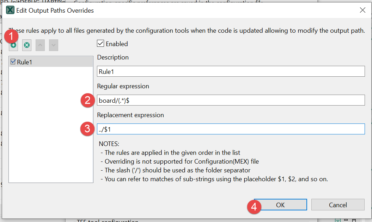Focus the Regular expression input field
Screen dimensions: 372x222
[231, 100]
